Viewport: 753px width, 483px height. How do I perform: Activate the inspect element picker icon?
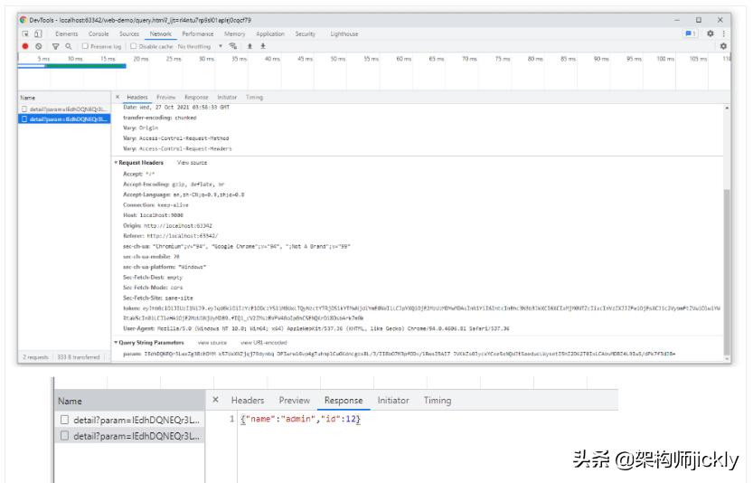click(25, 33)
